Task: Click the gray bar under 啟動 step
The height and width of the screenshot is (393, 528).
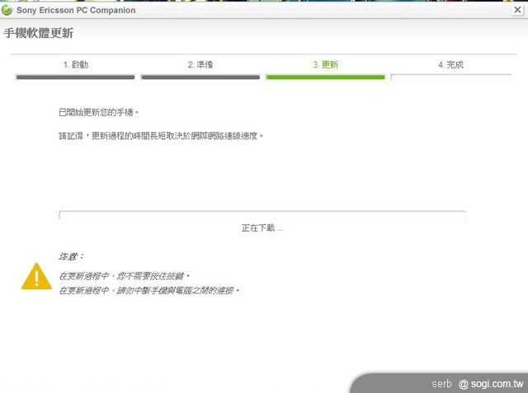Action: coord(75,77)
